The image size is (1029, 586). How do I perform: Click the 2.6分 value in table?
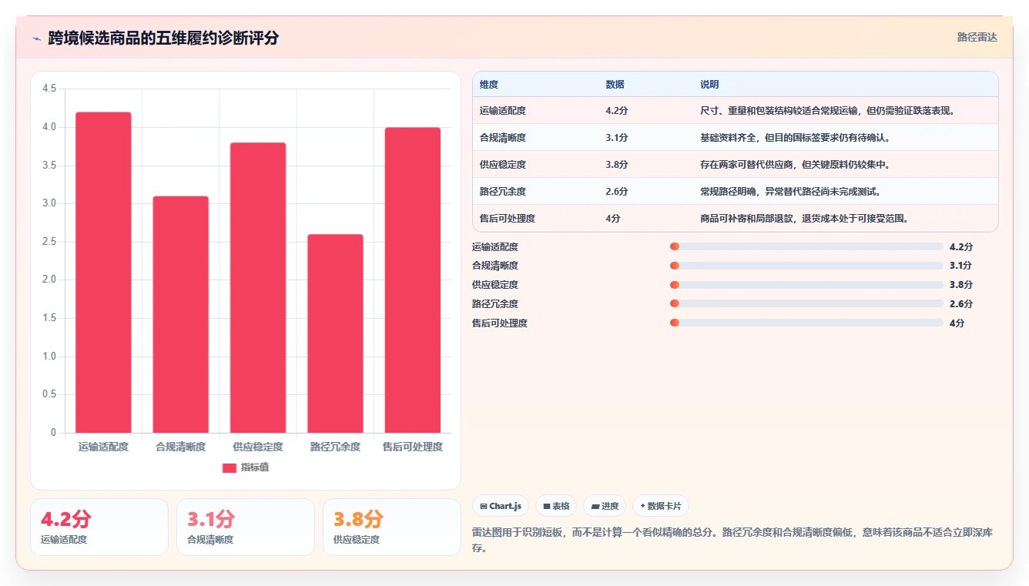point(617,192)
